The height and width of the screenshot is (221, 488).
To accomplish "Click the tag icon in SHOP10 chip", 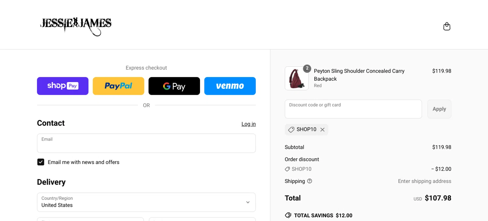I will click(291, 130).
